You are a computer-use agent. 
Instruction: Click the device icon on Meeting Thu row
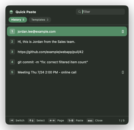coord(123,72)
